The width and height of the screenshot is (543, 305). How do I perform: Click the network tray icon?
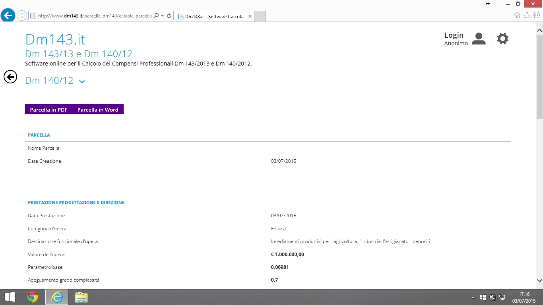pyautogui.click(x=502, y=297)
